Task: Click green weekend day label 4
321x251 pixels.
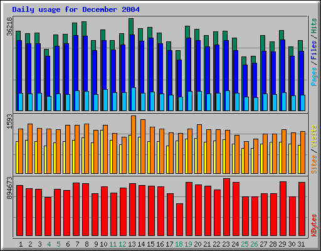Action: coord(49,244)
